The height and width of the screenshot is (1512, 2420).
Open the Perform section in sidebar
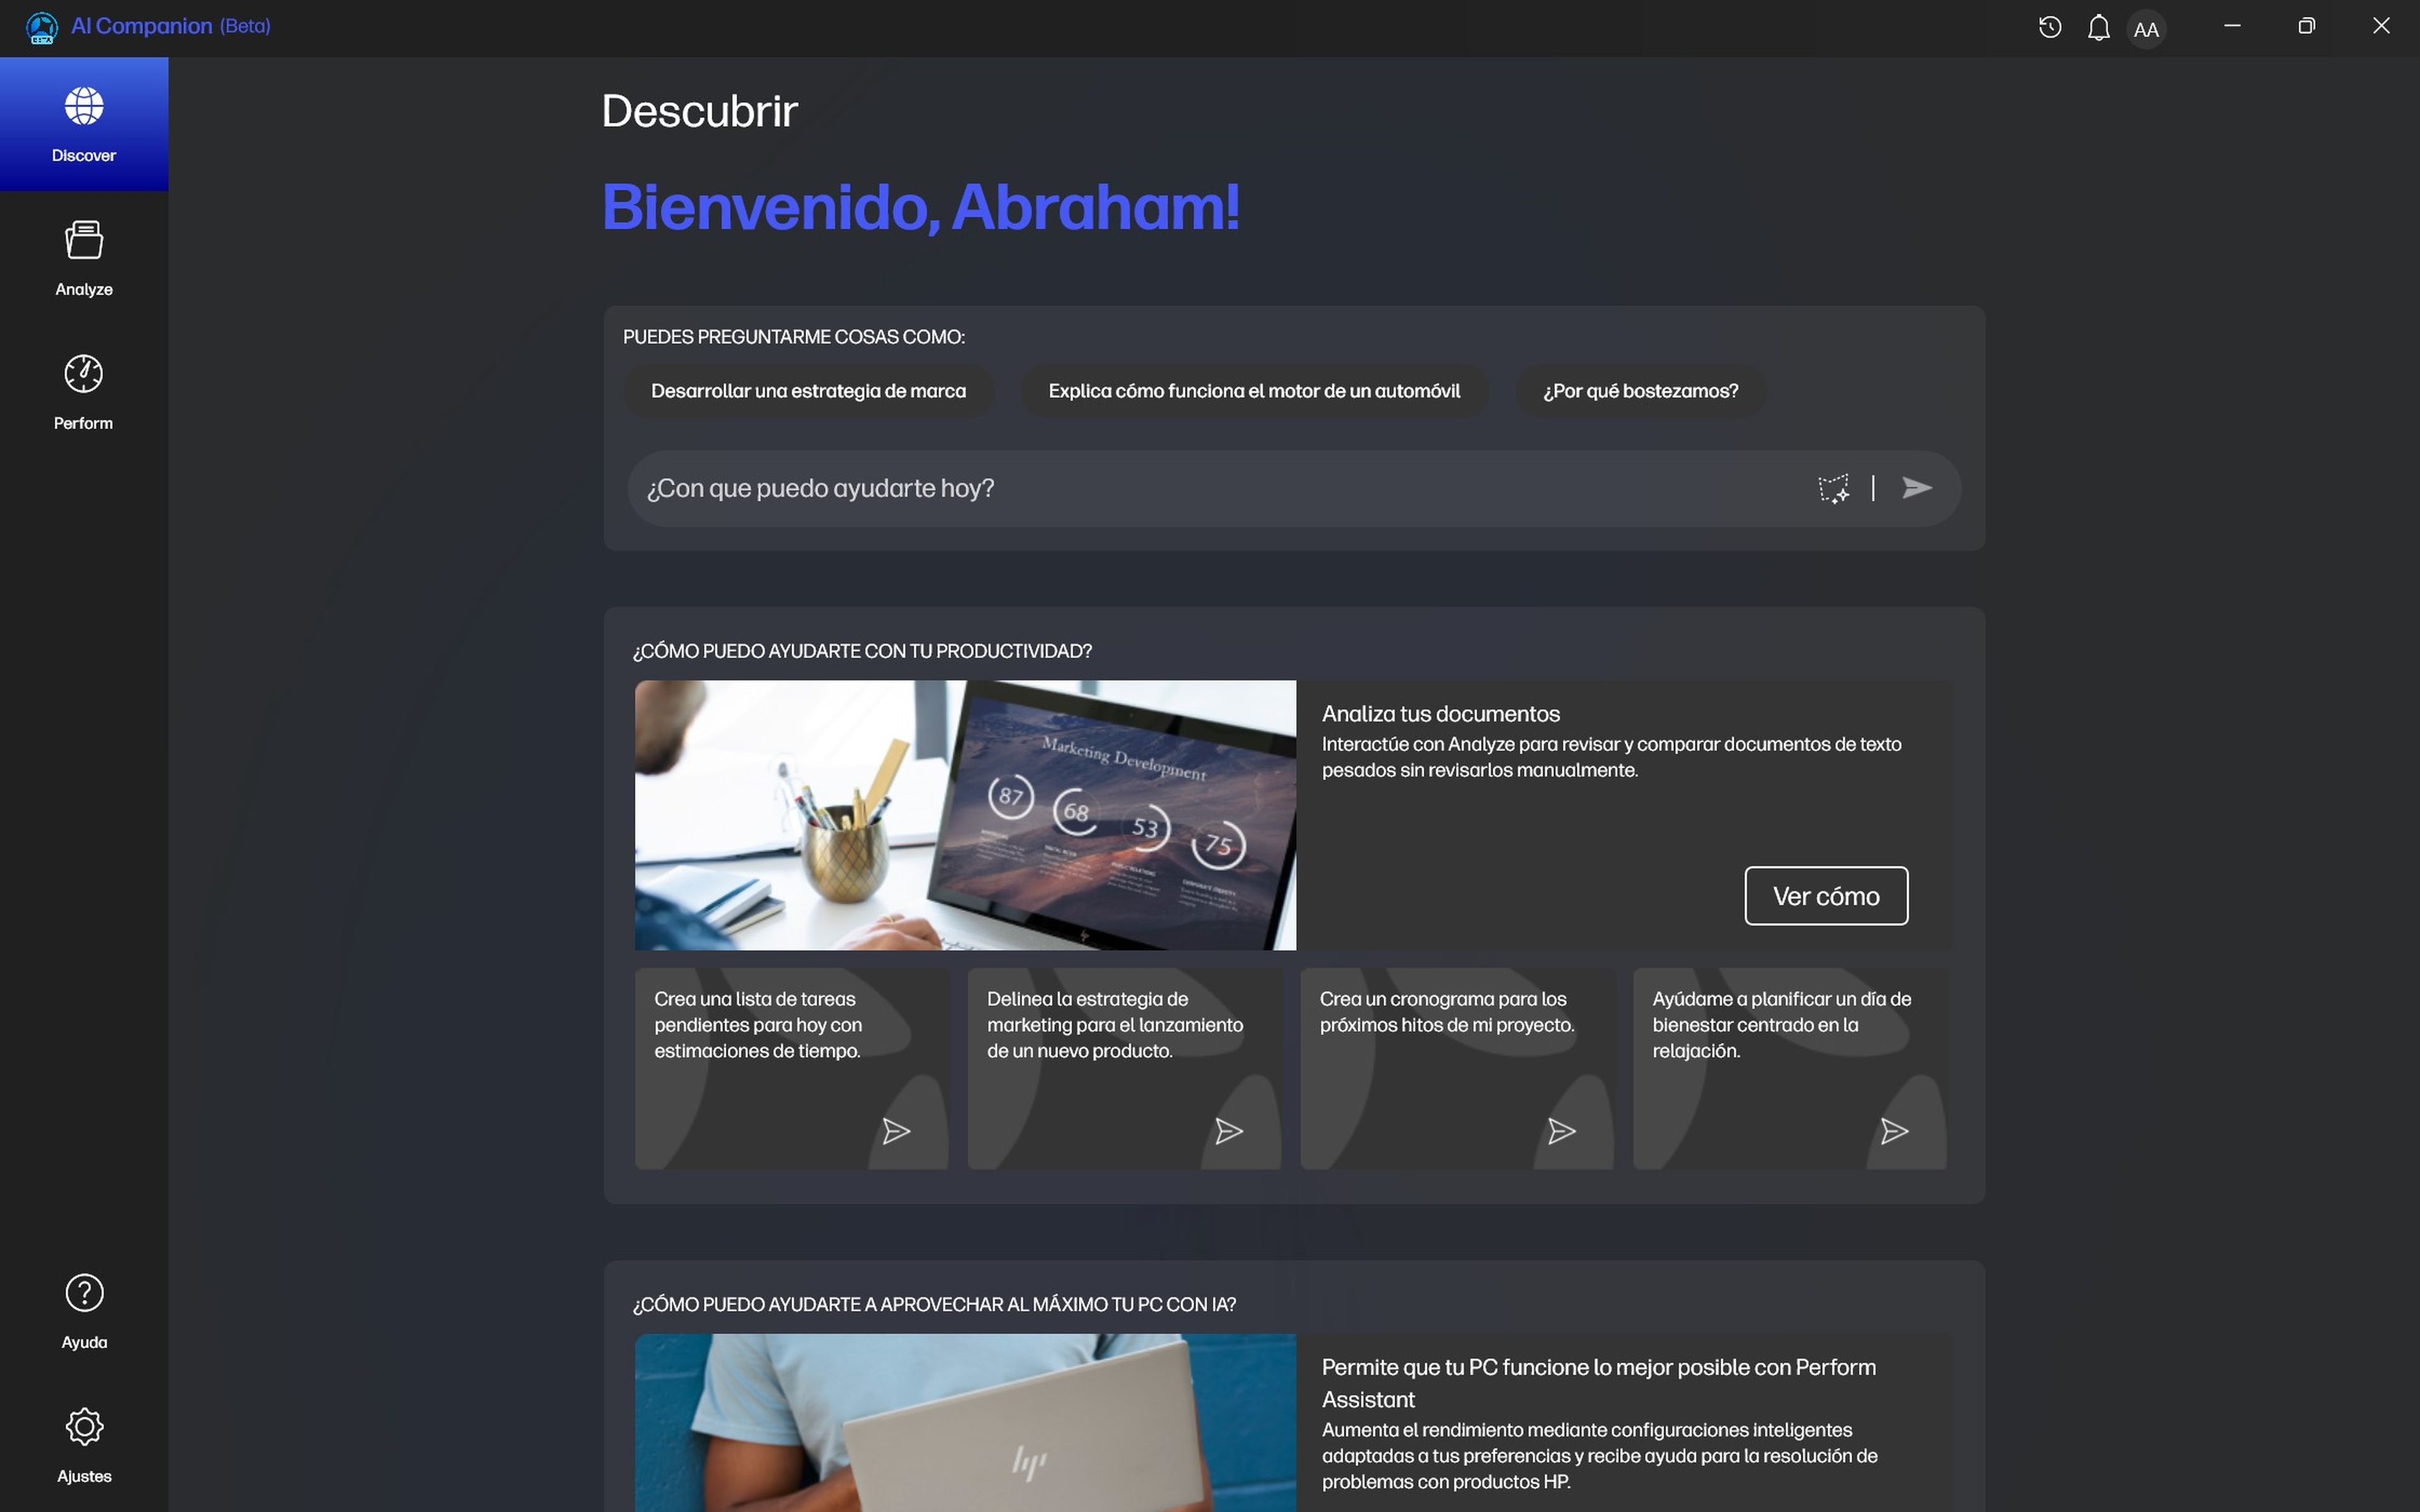tap(84, 393)
